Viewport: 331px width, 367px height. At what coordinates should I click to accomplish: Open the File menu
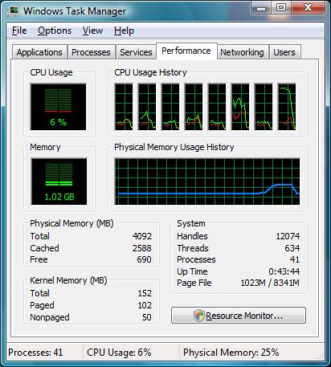[19, 31]
